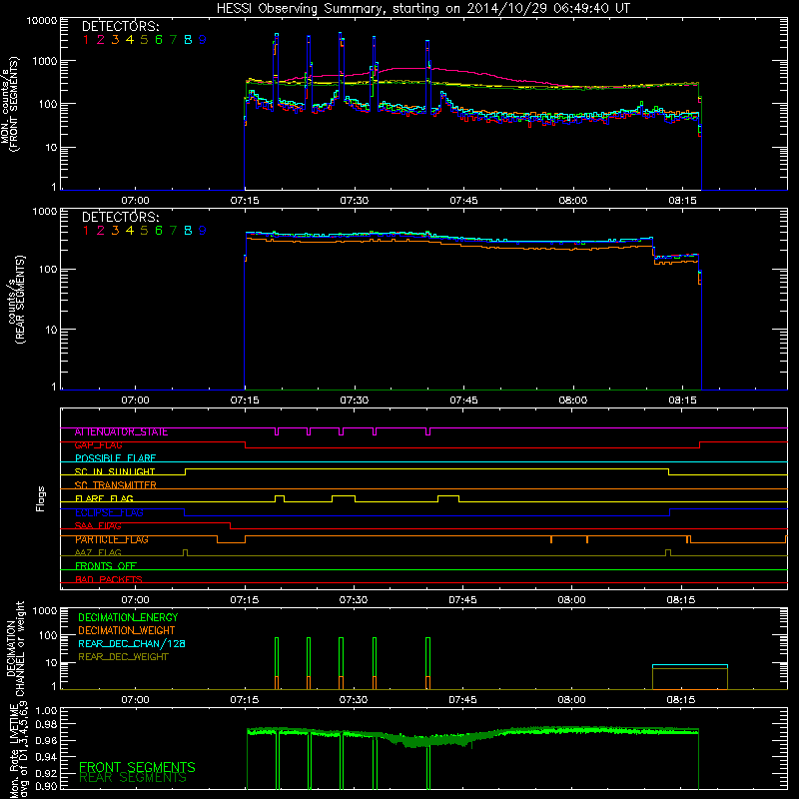Click the REAR_DEC_CHAN/128 legend entry
This screenshot has height=799, width=799.
tap(132, 644)
